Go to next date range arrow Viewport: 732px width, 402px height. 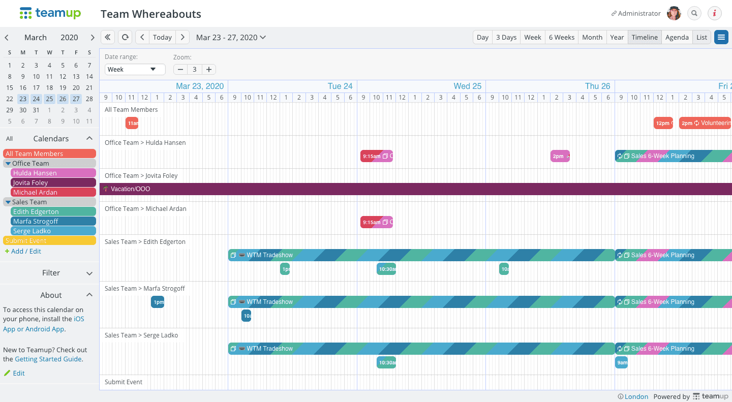coord(182,37)
